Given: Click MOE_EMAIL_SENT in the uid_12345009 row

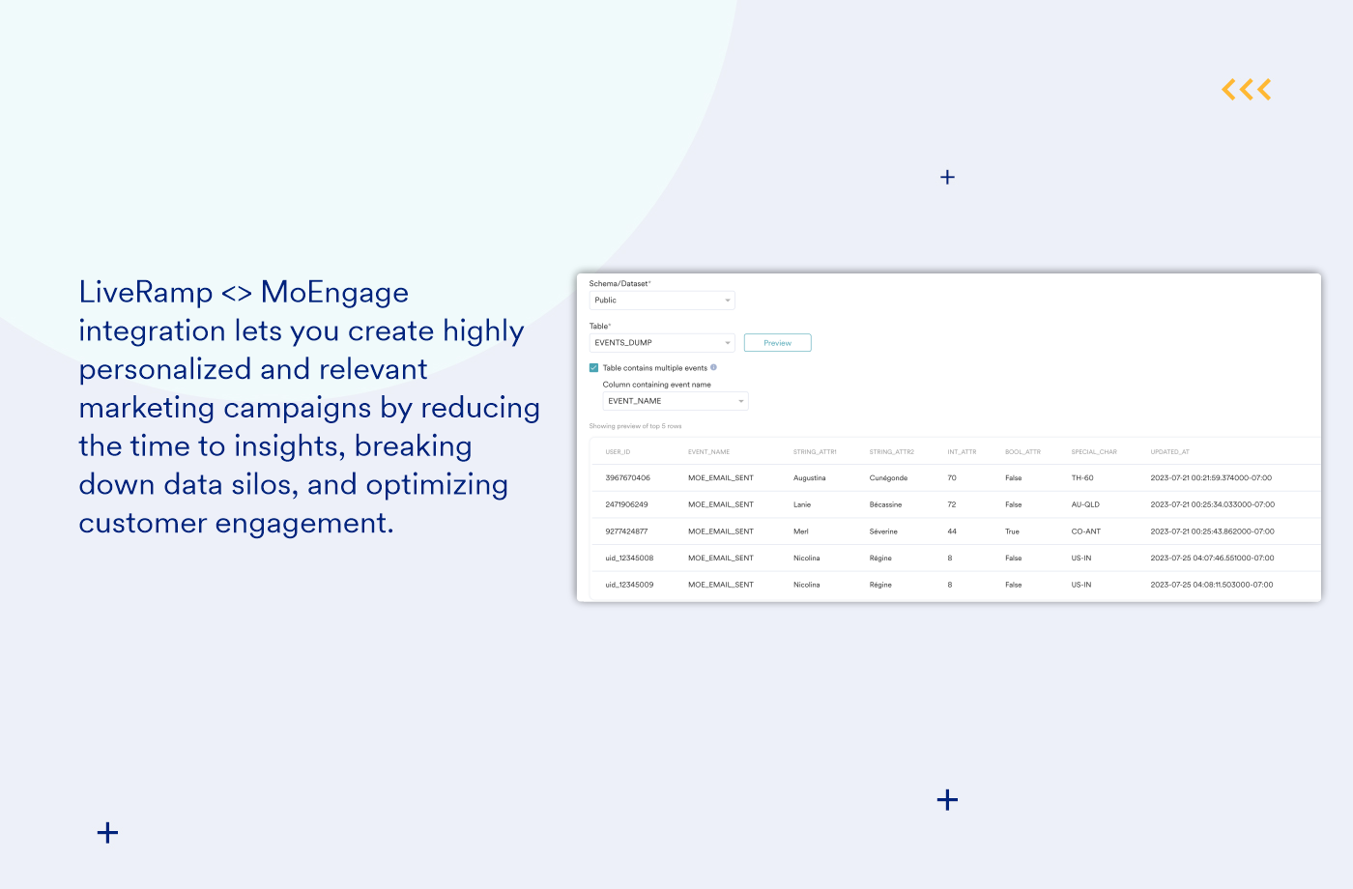Looking at the screenshot, I should pyautogui.click(x=721, y=585).
